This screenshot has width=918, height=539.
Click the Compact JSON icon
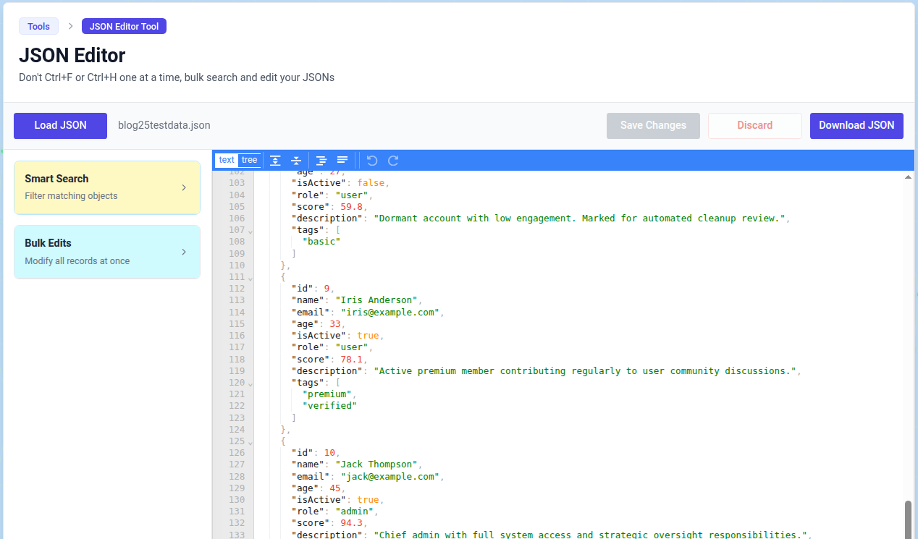pyautogui.click(x=342, y=161)
